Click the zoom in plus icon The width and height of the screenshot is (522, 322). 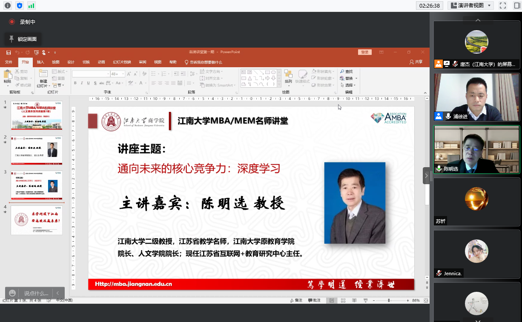tap(407, 300)
